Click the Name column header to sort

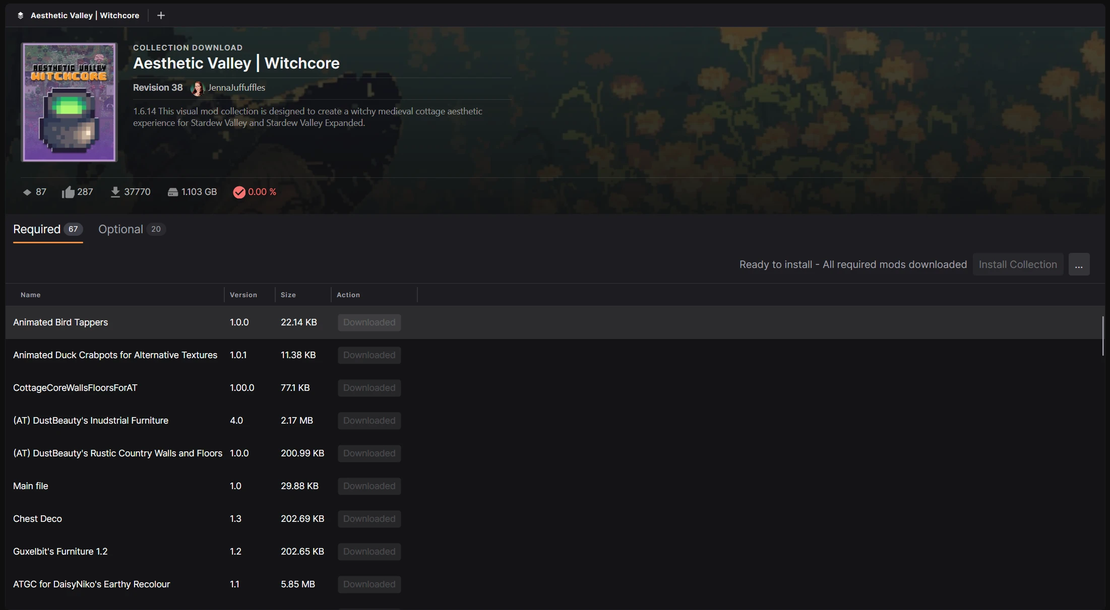(30, 294)
